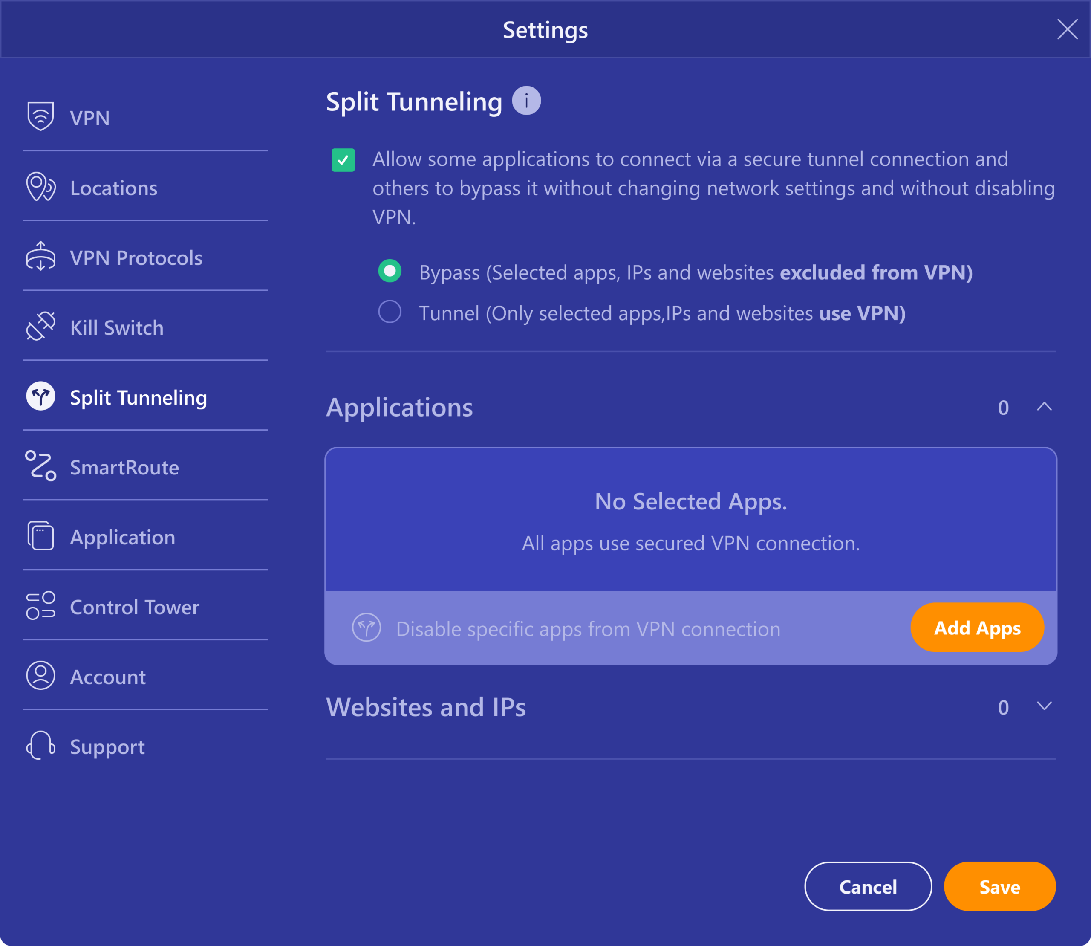Select the Tunnel radio option
1091x946 pixels.
pos(389,312)
